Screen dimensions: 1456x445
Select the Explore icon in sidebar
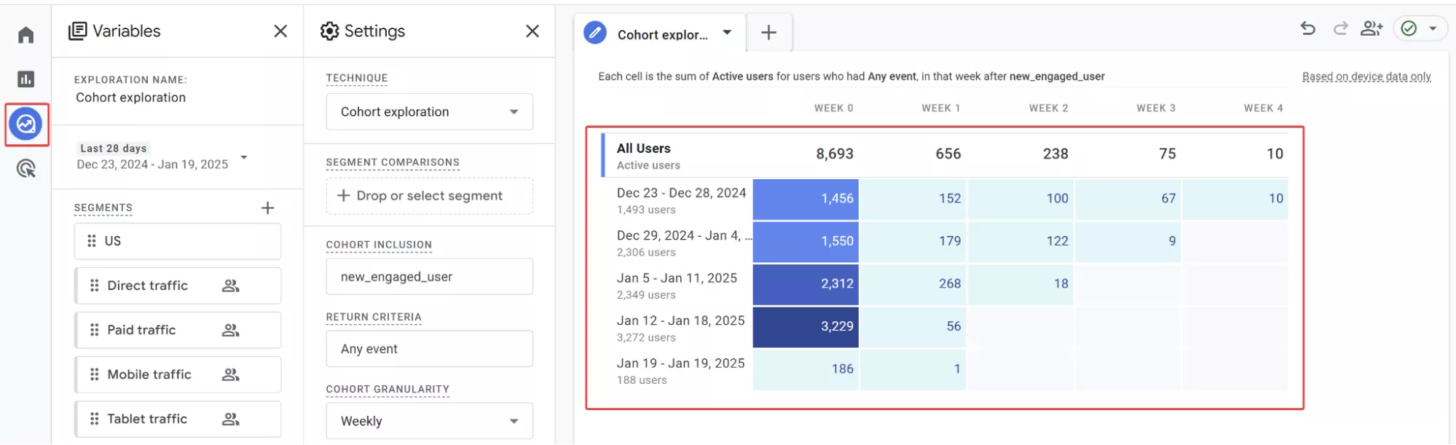26,124
